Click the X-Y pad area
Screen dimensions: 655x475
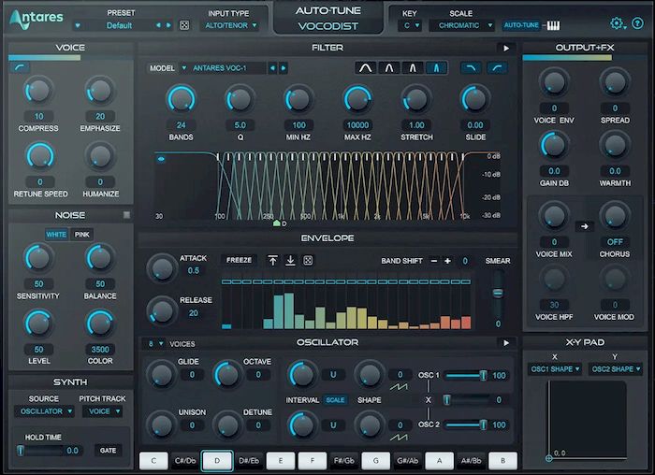pos(588,420)
